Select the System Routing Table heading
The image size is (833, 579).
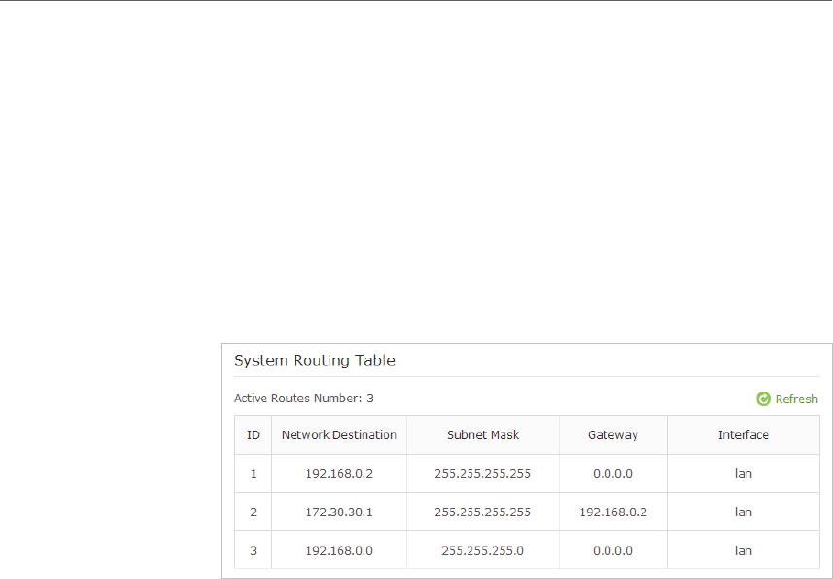point(315,360)
